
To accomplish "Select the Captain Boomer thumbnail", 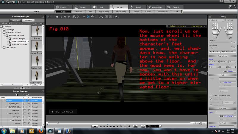I will pos(37,46).
